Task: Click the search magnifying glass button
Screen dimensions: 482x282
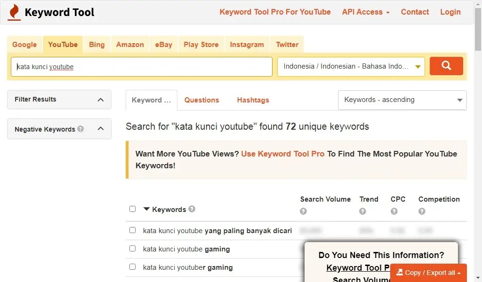Action: pos(446,66)
